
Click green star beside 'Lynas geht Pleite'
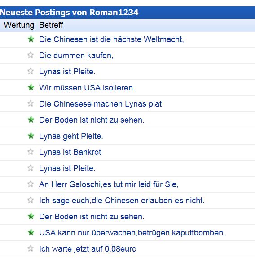point(31,136)
